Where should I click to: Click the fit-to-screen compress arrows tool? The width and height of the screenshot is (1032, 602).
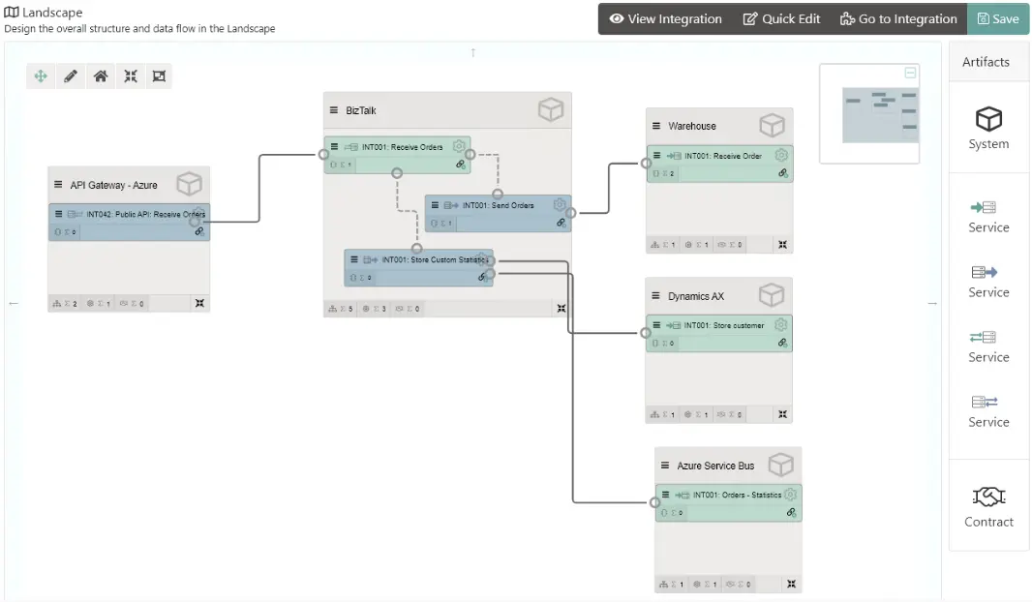click(130, 76)
